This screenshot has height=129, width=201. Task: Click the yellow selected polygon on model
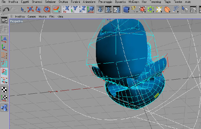click(x=157, y=95)
